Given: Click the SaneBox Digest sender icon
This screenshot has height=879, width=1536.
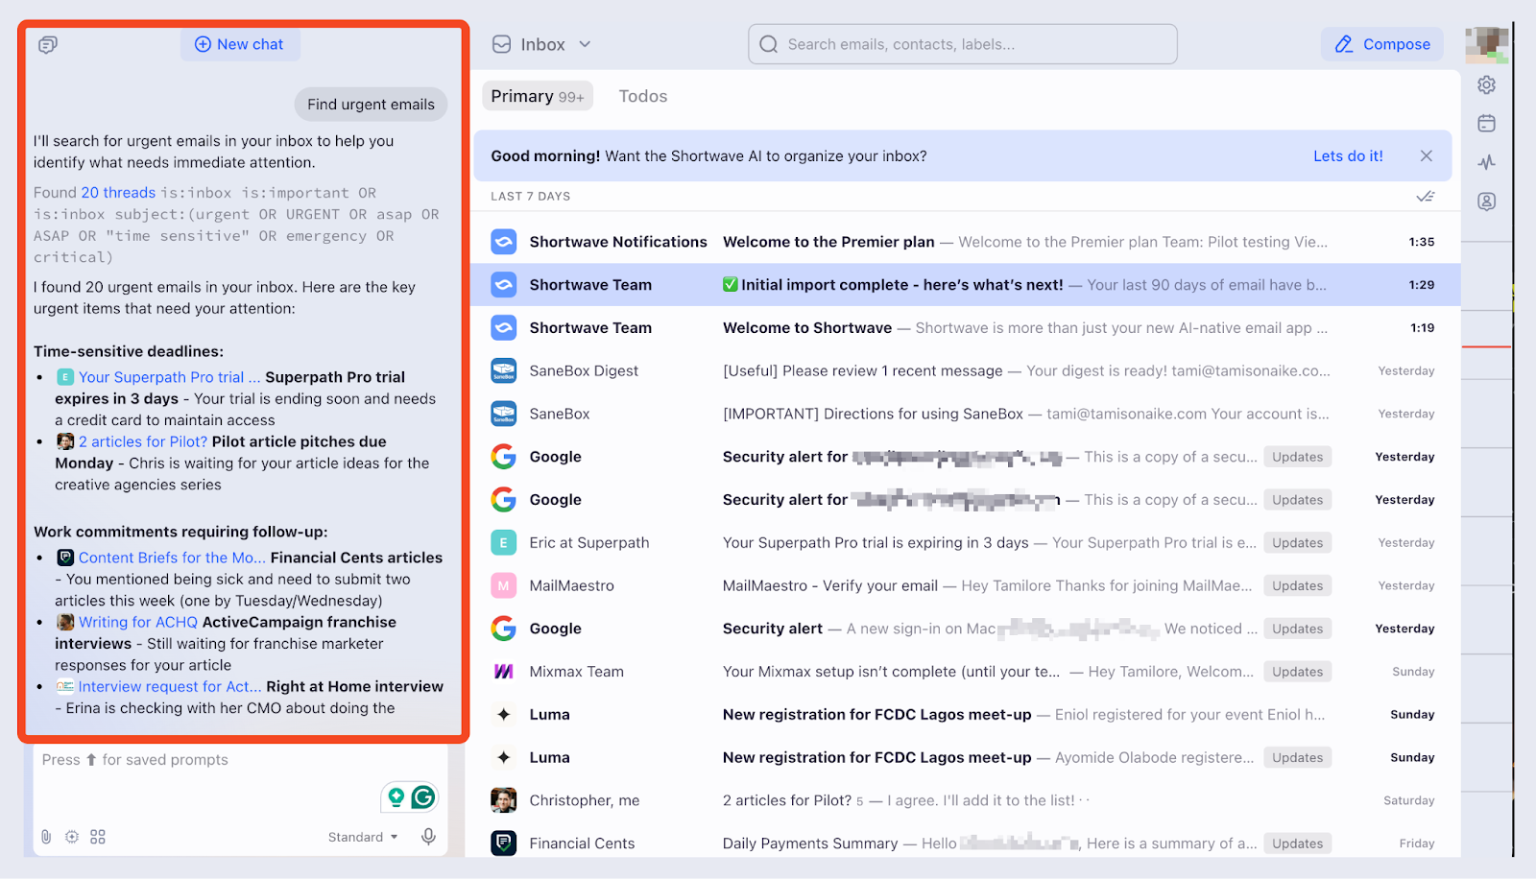Looking at the screenshot, I should tap(504, 370).
